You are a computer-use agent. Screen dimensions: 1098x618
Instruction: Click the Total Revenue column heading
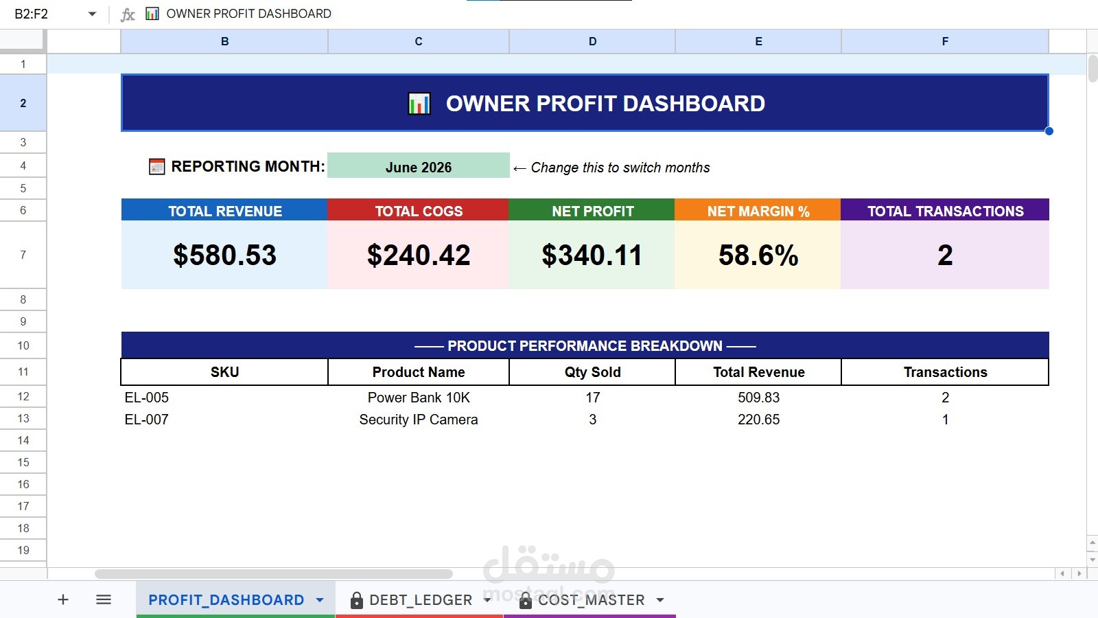(x=758, y=371)
